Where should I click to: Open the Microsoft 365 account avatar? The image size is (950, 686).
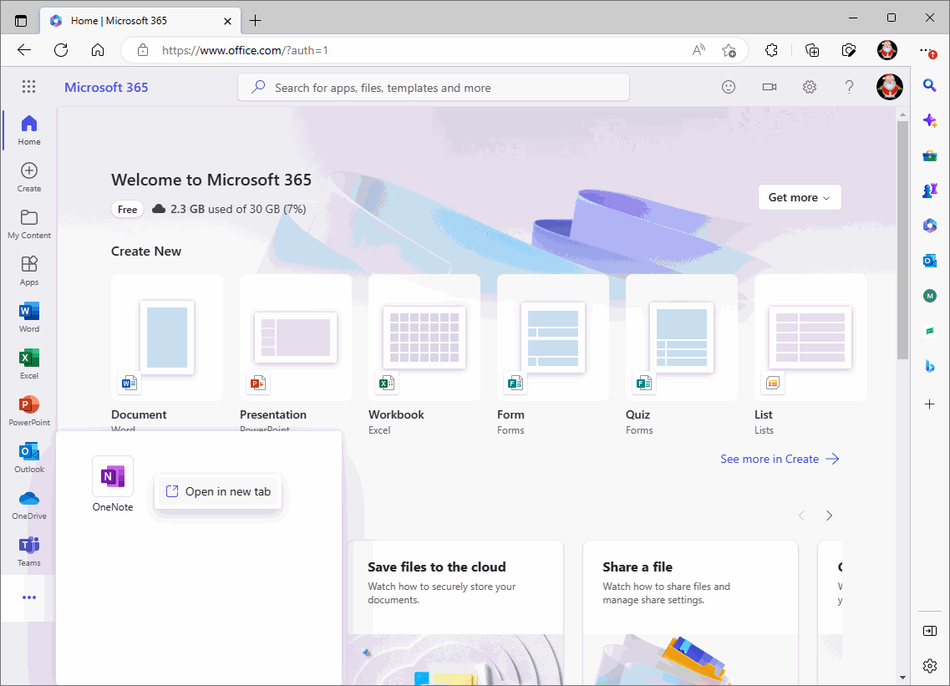[x=889, y=87]
